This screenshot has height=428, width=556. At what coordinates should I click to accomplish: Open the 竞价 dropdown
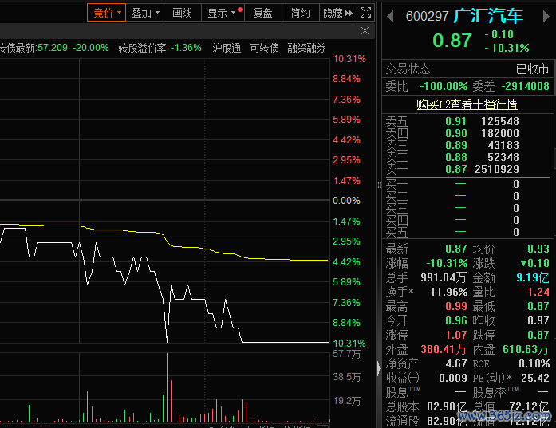pyautogui.click(x=107, y=13)
